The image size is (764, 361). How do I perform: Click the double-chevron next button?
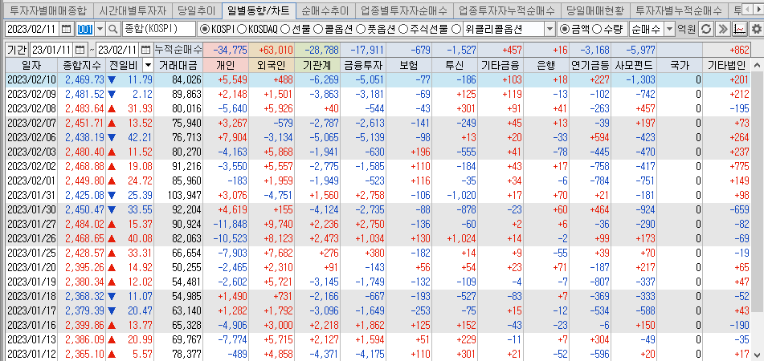[723, 29]
